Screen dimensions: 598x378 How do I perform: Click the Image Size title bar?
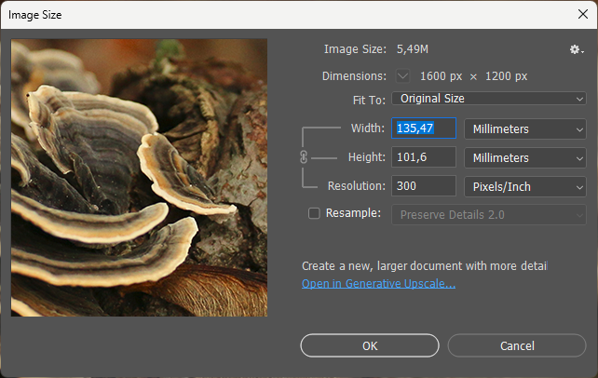click(x=279, y=15)
